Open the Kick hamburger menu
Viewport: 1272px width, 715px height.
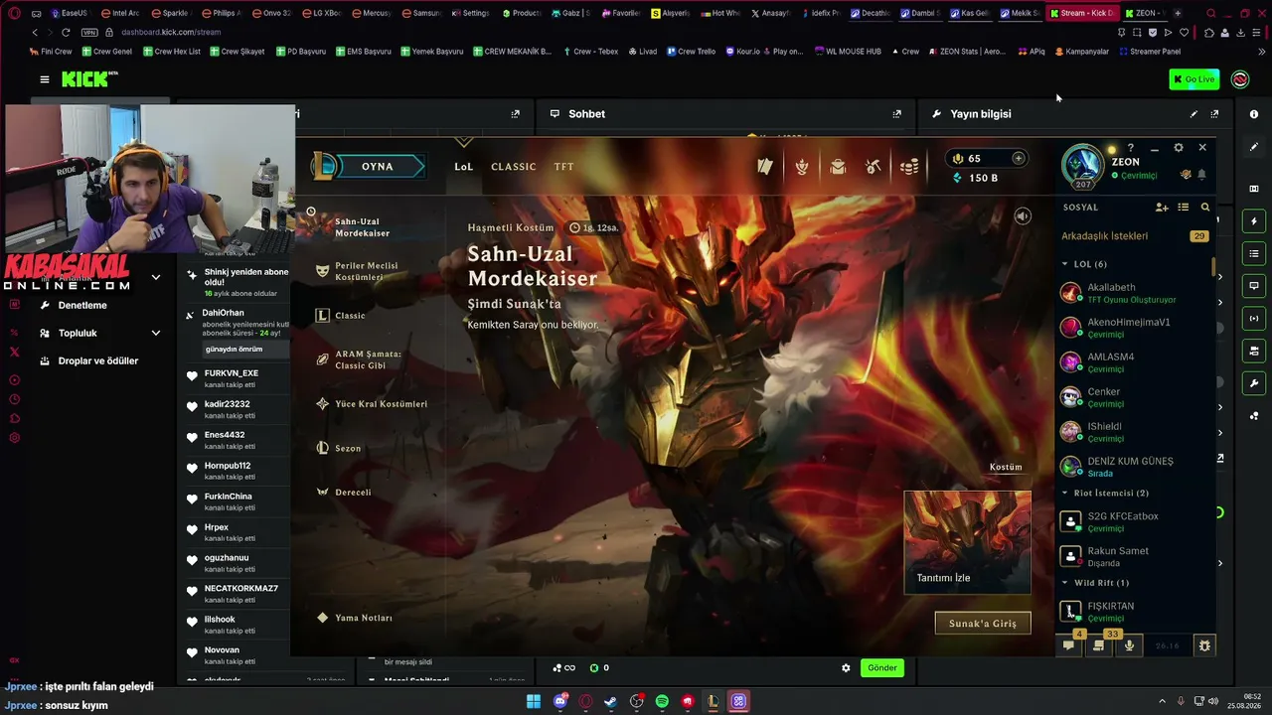(x=45, y=79)
